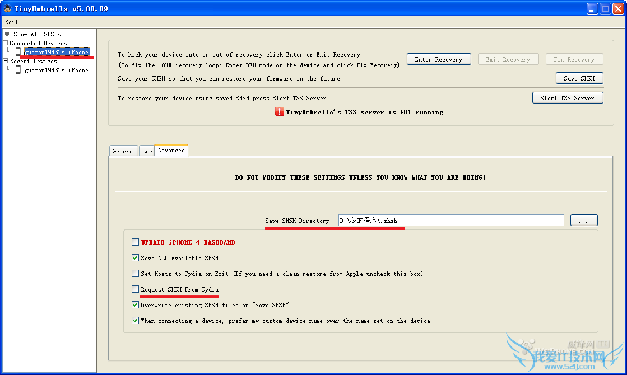The height and width of the screenshot is (375, 627).
Task: Click the 'TSS server is NOT running' status text
Action: 365,112
